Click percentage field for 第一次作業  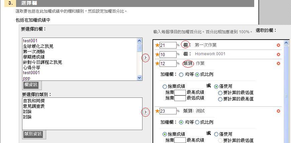[168, 45]
